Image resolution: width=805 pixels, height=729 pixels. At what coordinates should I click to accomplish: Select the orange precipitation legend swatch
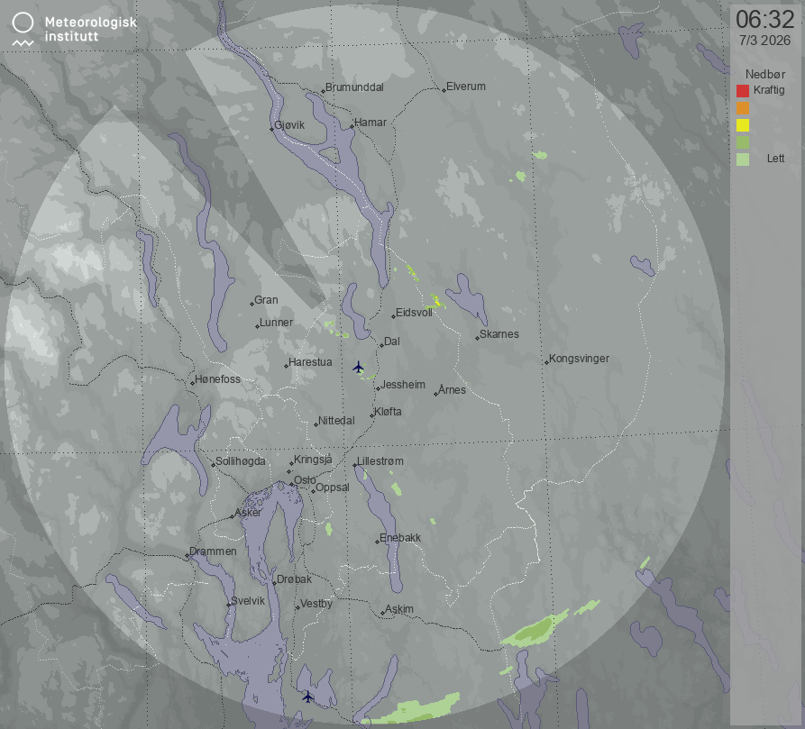(x=743, y=108)
